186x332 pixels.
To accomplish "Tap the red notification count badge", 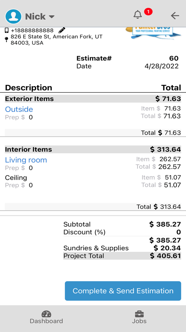I will tap(148, 12).
